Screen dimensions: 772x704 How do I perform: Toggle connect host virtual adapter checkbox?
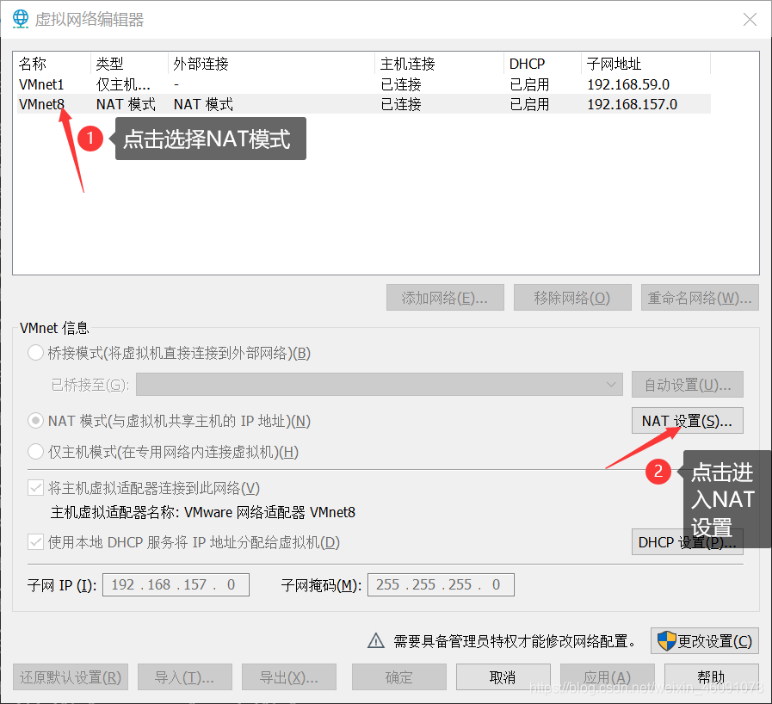click(x=35, y=488)
